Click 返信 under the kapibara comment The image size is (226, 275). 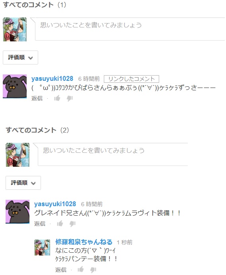pos(37,98)
